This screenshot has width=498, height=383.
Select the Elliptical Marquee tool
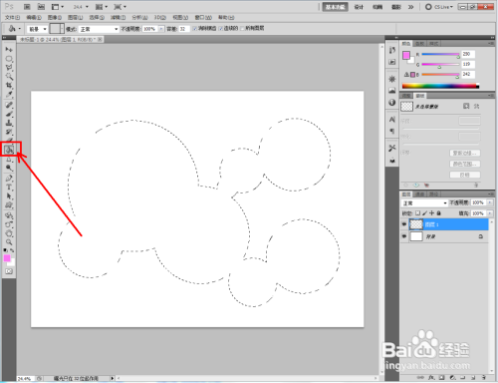coord(9,59)
